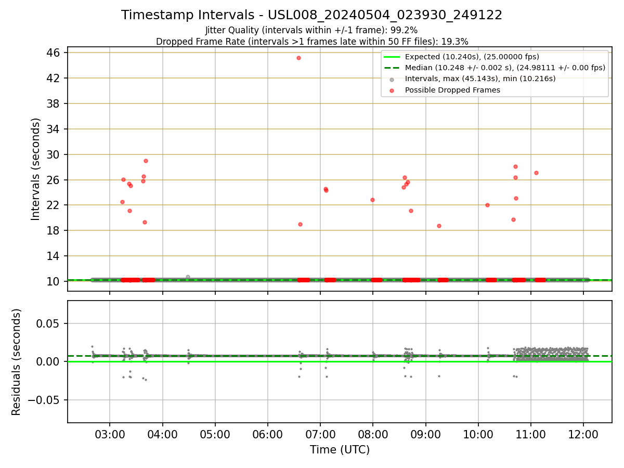Click the 09:00 tick label on time axis
The height and width of the screenshot is (468, 624).
click(x=426, y=434)
